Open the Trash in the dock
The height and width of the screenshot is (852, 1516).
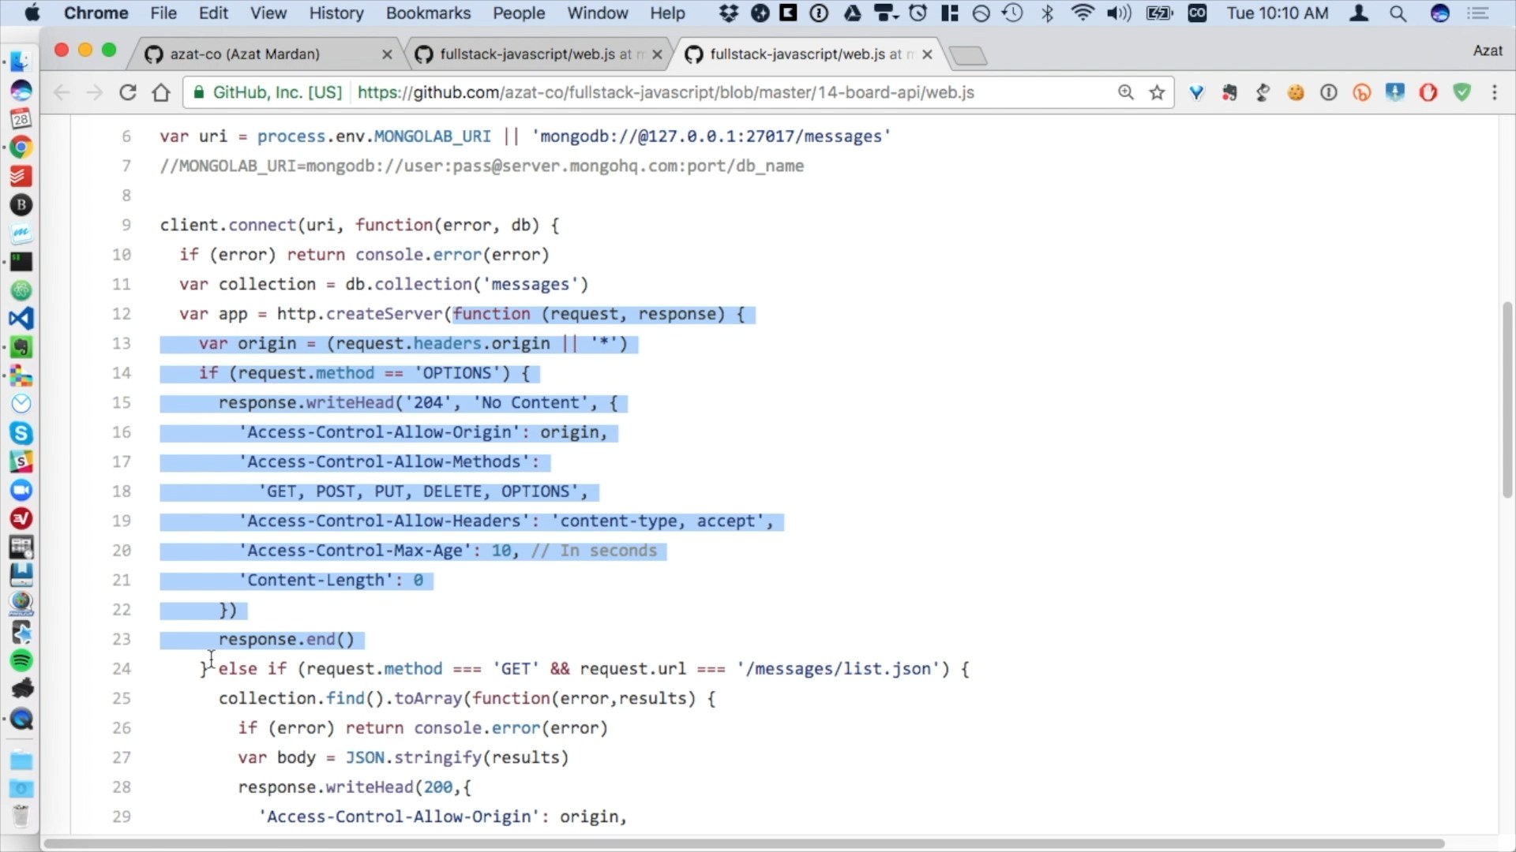point(21,816)
